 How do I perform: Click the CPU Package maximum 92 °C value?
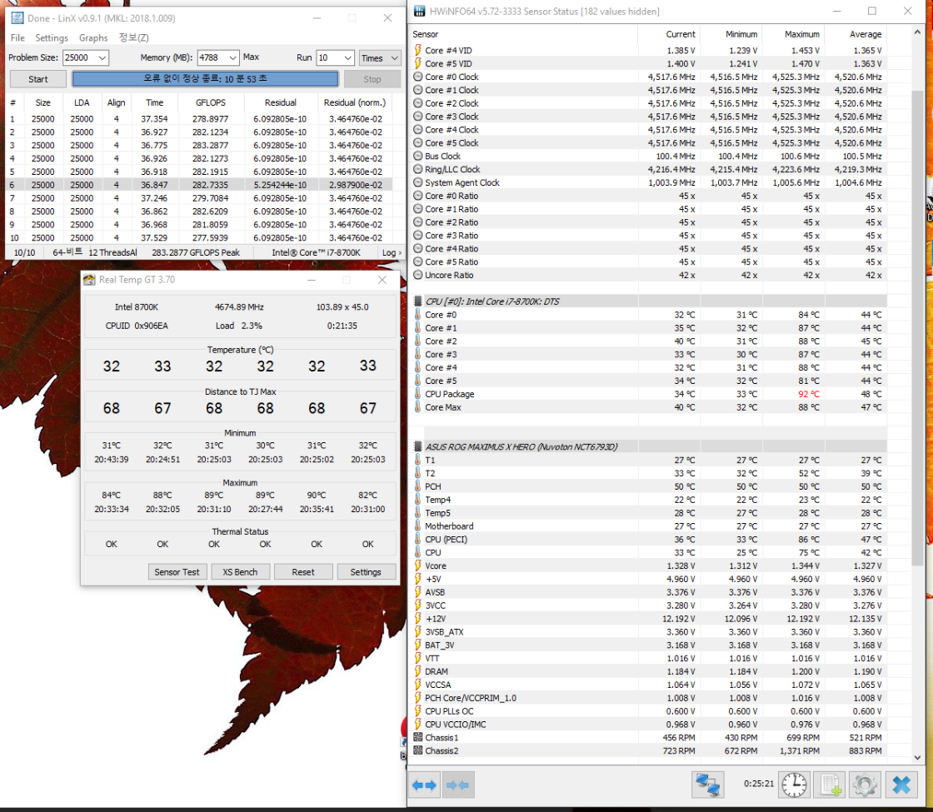click(808, 394)
